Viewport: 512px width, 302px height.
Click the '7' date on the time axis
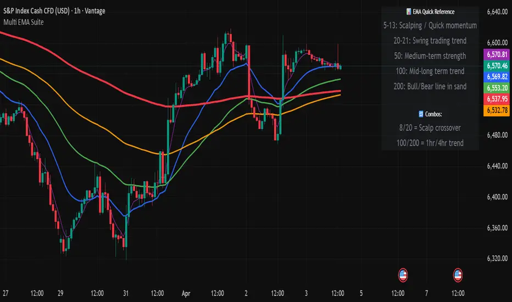[426, 293]
